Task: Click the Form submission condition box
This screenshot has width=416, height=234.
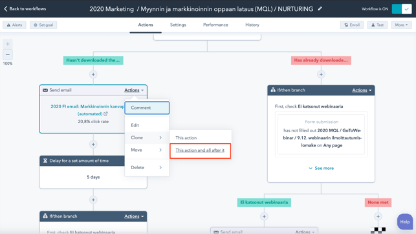Action: (x=322, y=134)
